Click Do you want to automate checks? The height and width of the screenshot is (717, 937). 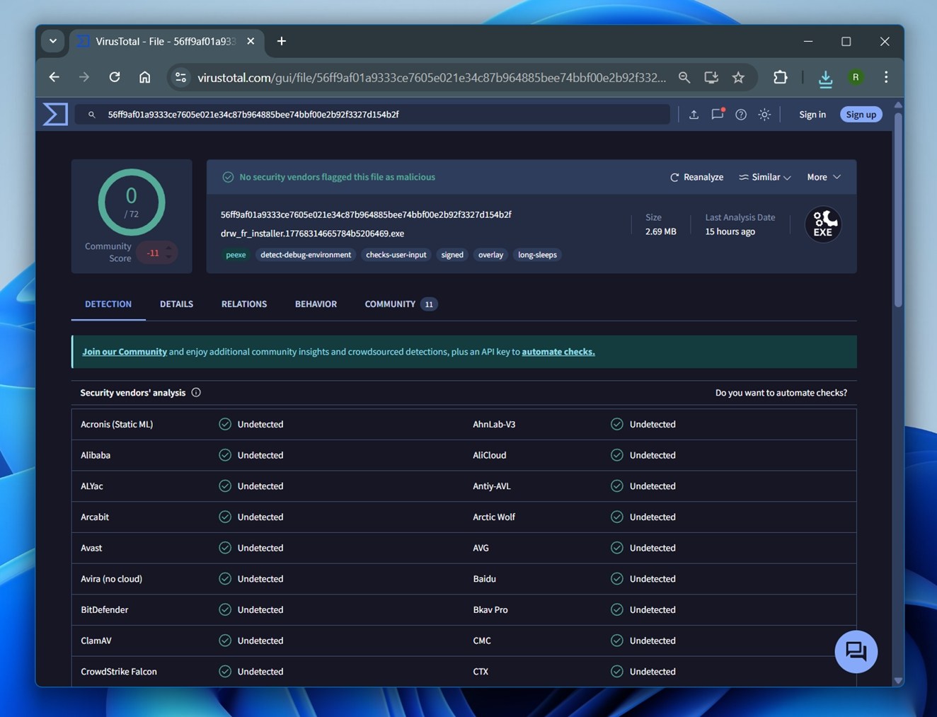pos(781,393)
